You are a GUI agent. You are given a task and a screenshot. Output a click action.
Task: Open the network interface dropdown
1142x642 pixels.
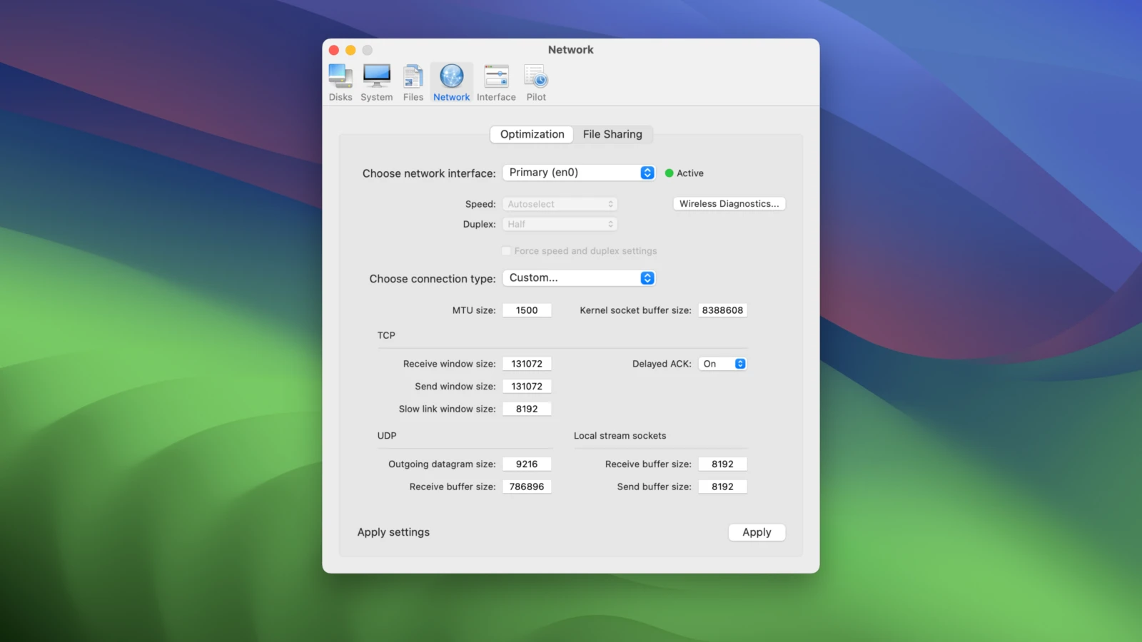tap(579, 173)
